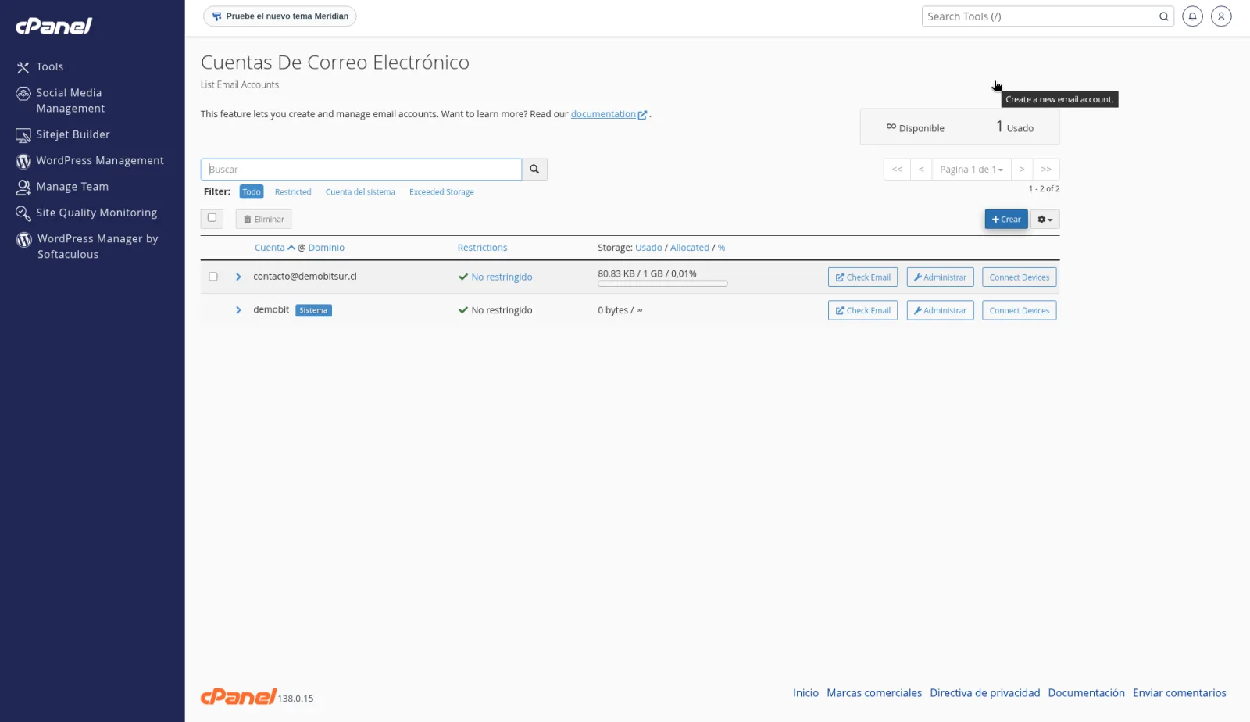The image size is (1250, 722).
Task: Click external link icon beside documentation
Action: tap(642, 115)
